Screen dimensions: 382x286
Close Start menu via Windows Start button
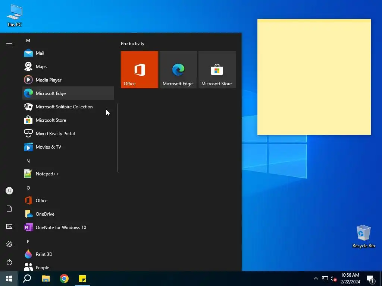tap(9, 279)
